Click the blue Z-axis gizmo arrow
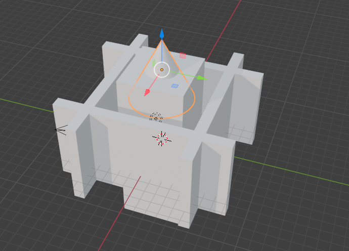349x251 pixels. (x=162, y=34)
